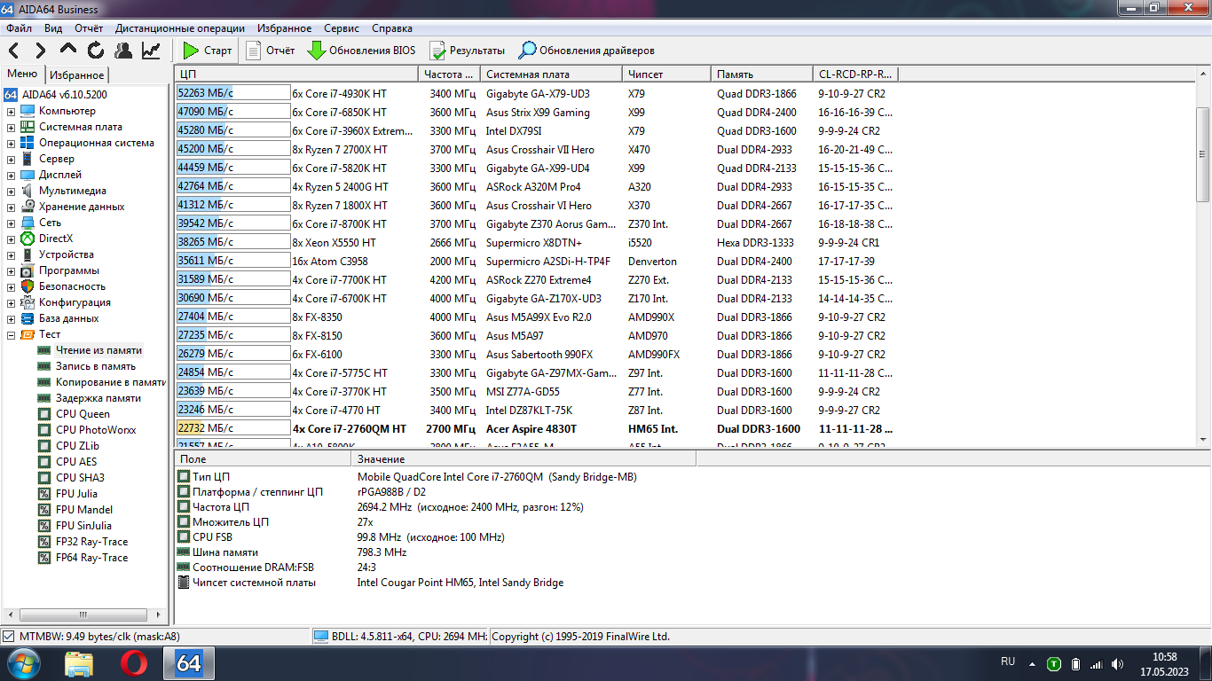Go forward with the right arrow toolbar icon
1212x681 pixels.
(x=40, y=51)
